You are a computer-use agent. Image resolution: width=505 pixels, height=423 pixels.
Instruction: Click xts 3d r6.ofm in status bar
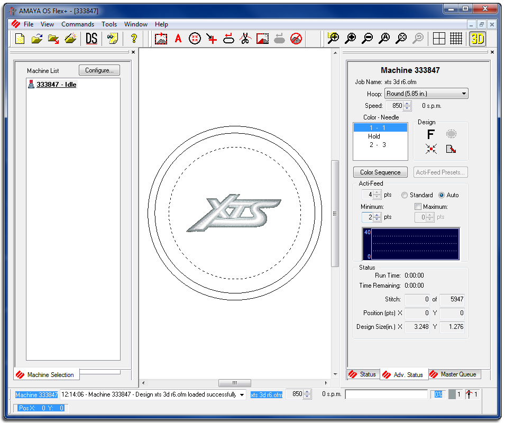tap(267, 394)
